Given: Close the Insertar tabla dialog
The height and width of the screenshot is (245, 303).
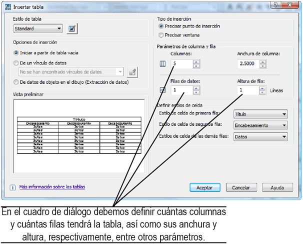Looking at the screenshot, I should pyautogui.click(x=290, y=5).
